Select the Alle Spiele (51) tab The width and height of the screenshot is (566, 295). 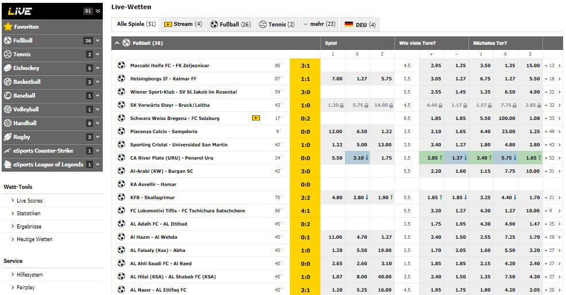[x=136, y=24]
